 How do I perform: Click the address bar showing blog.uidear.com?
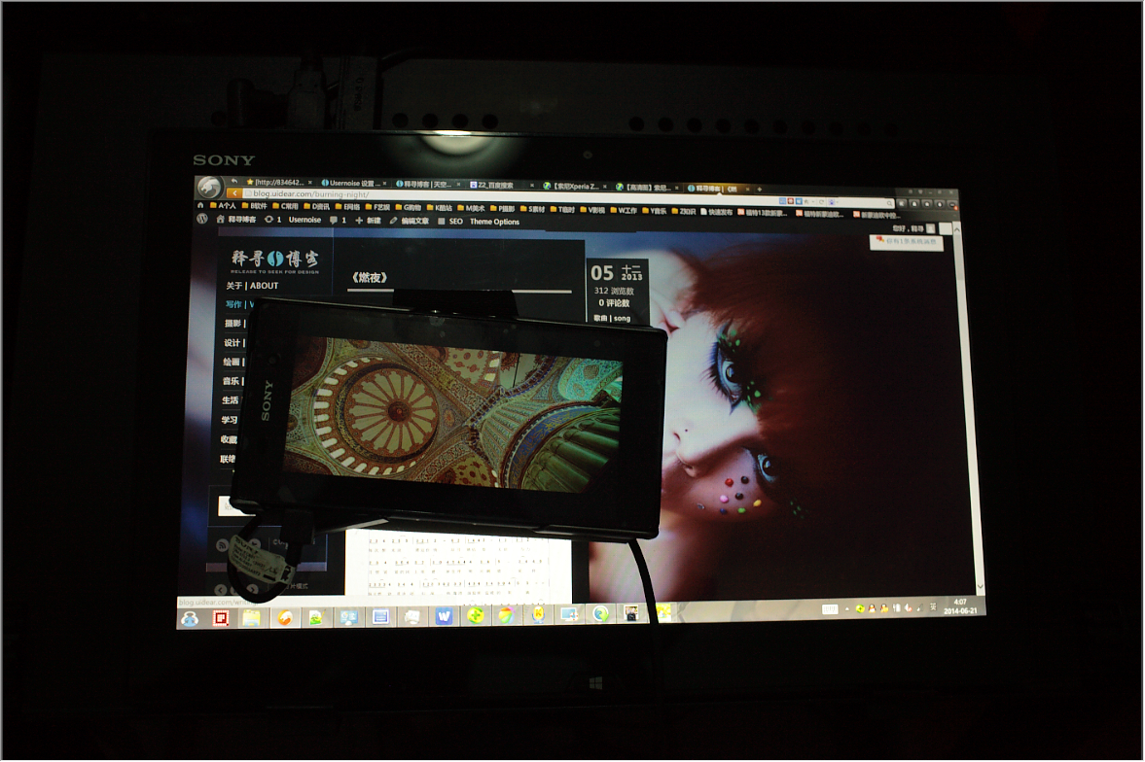[486, 194]
